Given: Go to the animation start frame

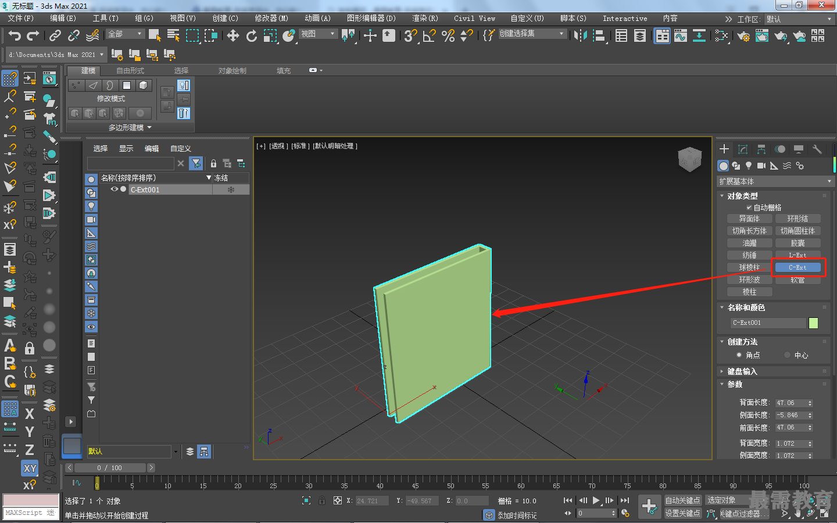Looking at the screenshot, I should click(568, 500).
